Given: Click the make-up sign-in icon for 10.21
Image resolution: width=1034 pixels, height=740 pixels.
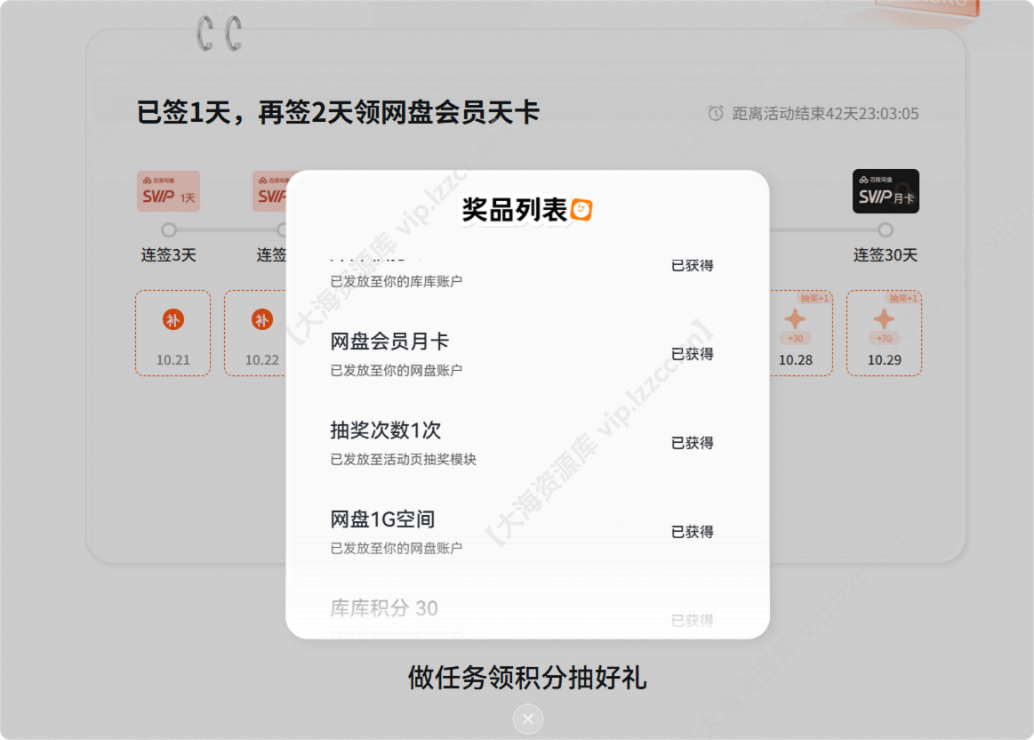Looking at the screenshot, I should [x=172, y=320].
